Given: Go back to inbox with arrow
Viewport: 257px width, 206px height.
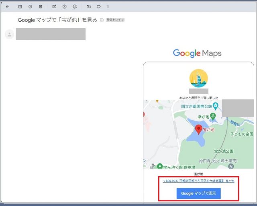Looking at the screenshot, I should point(7,6).
